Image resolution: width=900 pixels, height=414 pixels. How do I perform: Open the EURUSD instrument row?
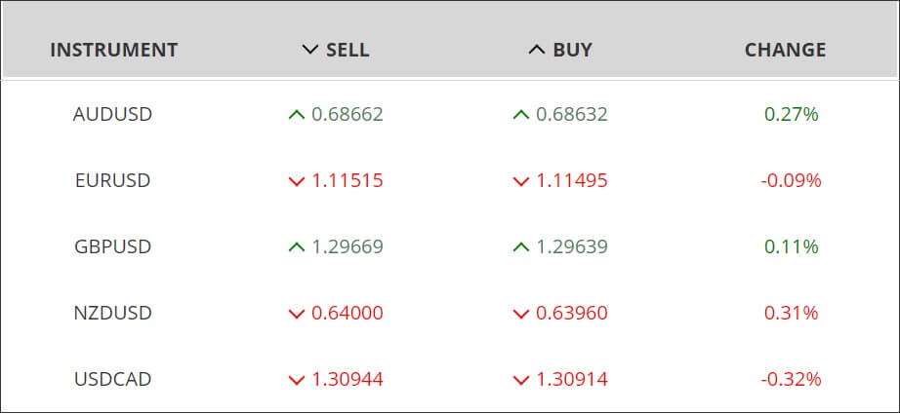coord(450,181)
